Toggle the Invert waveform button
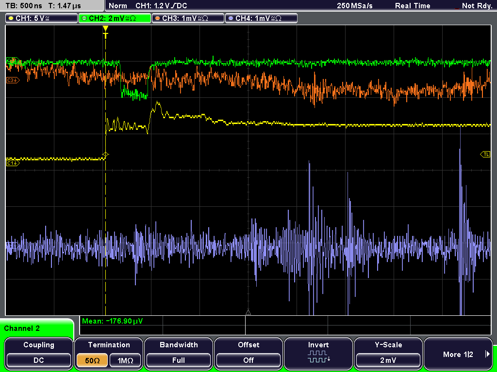497x372 pixels. point(318,353)
